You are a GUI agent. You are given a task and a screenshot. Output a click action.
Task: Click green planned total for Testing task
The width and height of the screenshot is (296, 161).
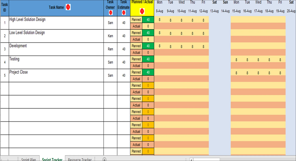[x=148, y=59]
